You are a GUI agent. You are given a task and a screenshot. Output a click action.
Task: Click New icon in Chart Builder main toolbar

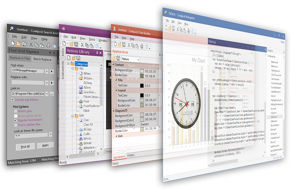coord(115,44)
